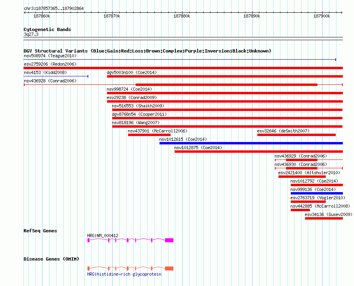Image resolution: width=354 pixels, height=286 pixels.
Task: Click esv34136 (Gusev2009) variant label
Action: pos(329,214)
